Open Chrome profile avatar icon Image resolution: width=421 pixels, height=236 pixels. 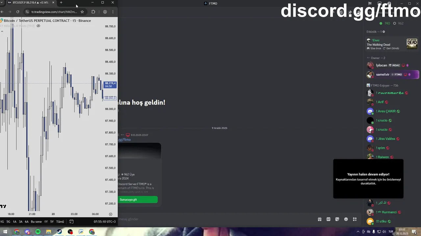tap(105, 12)
